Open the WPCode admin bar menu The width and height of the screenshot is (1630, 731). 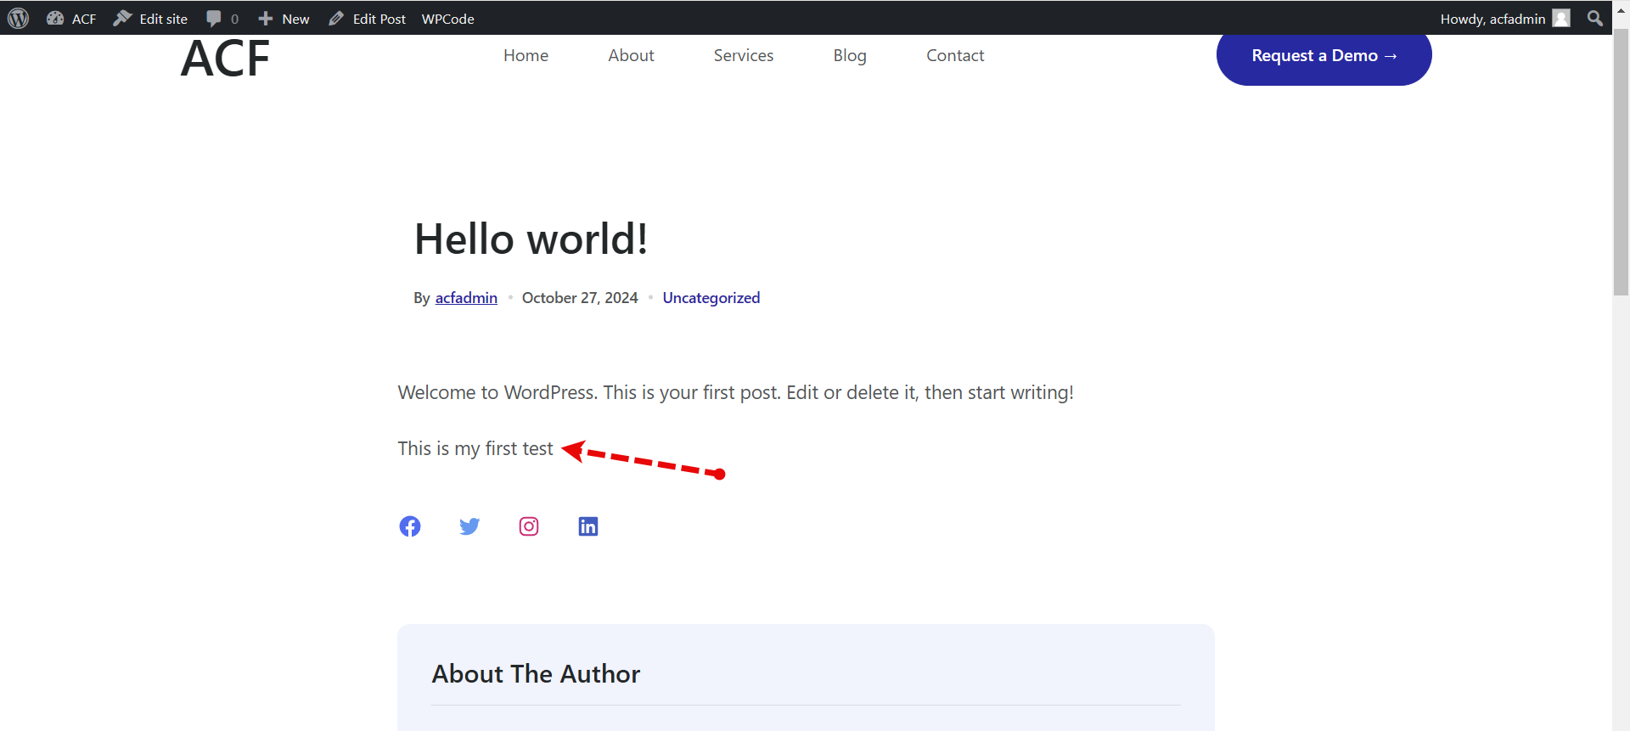447,19
